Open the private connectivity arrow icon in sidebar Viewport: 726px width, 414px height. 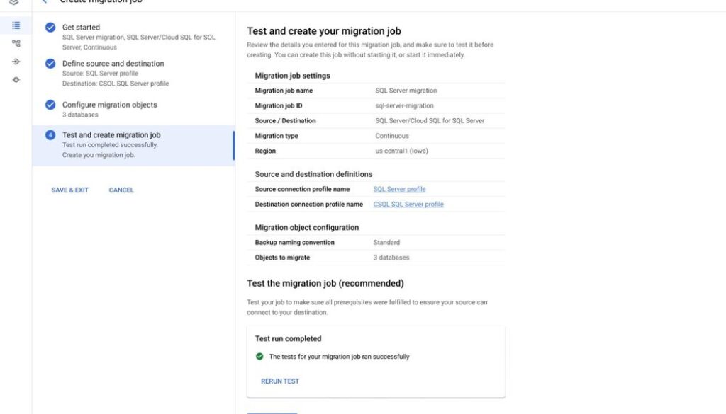[16, 62]
